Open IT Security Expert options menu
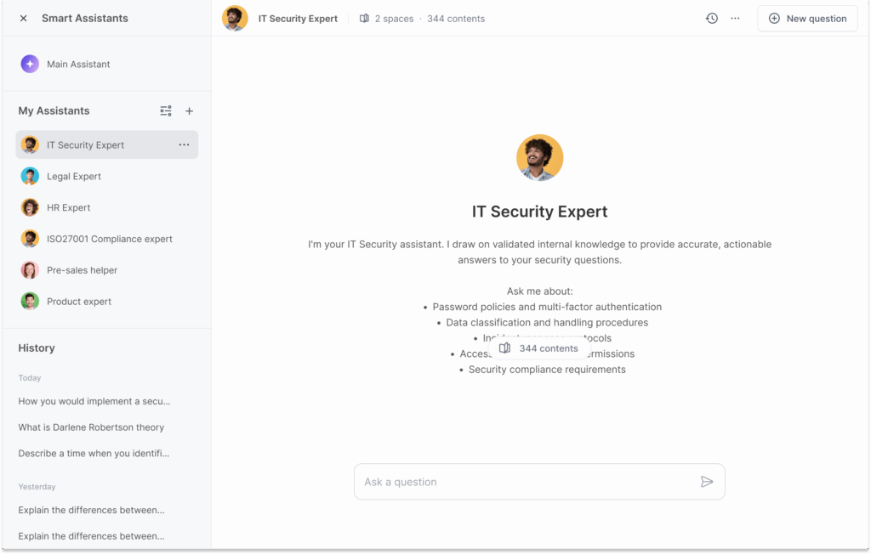 184,145
